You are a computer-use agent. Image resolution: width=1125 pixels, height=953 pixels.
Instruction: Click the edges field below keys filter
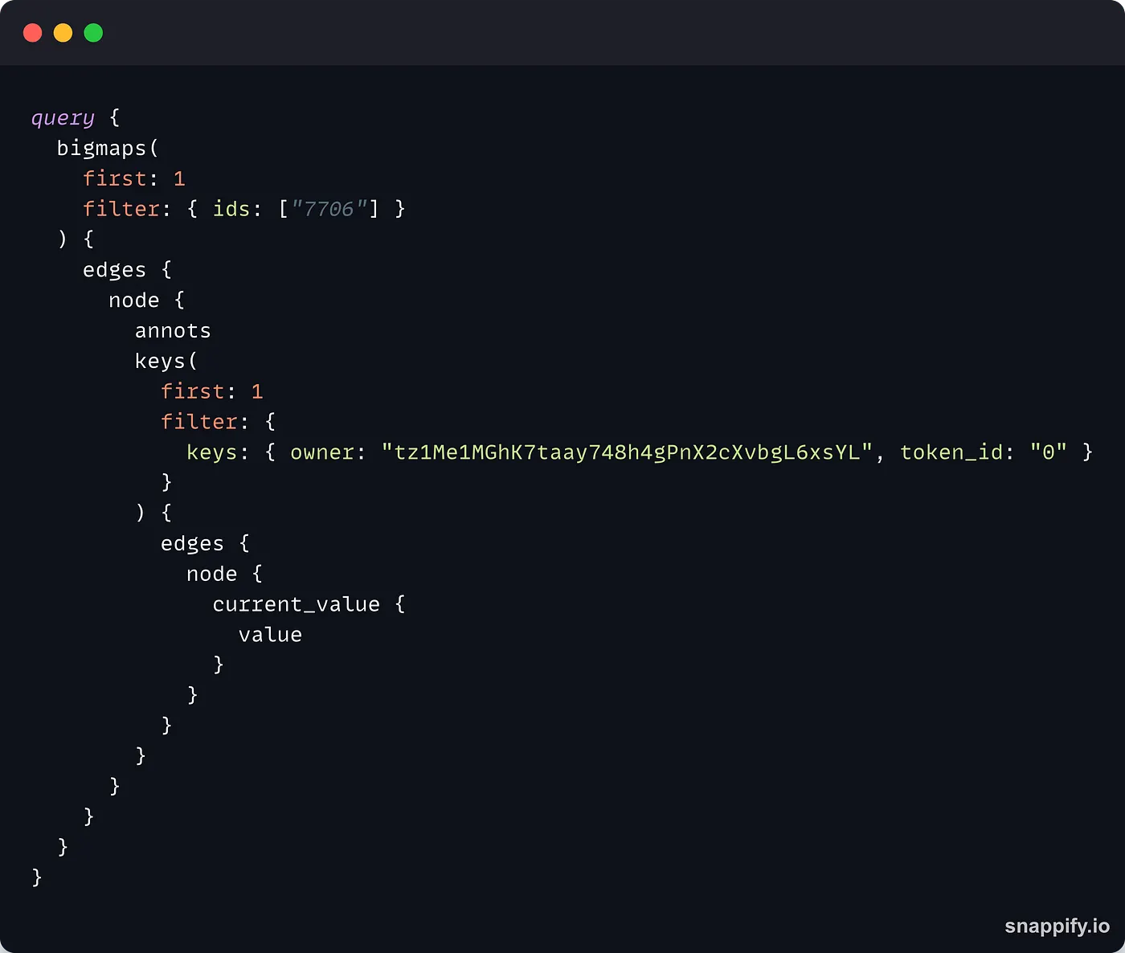(192, 544)
